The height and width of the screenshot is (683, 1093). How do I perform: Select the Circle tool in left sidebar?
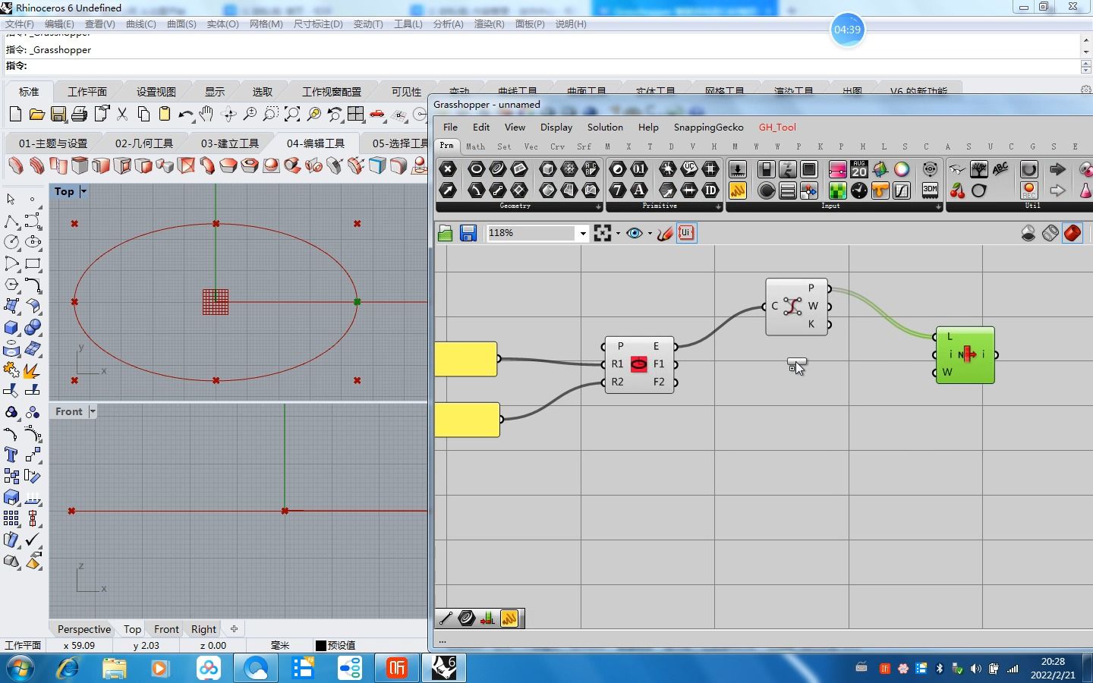click(x=11, y=242)
